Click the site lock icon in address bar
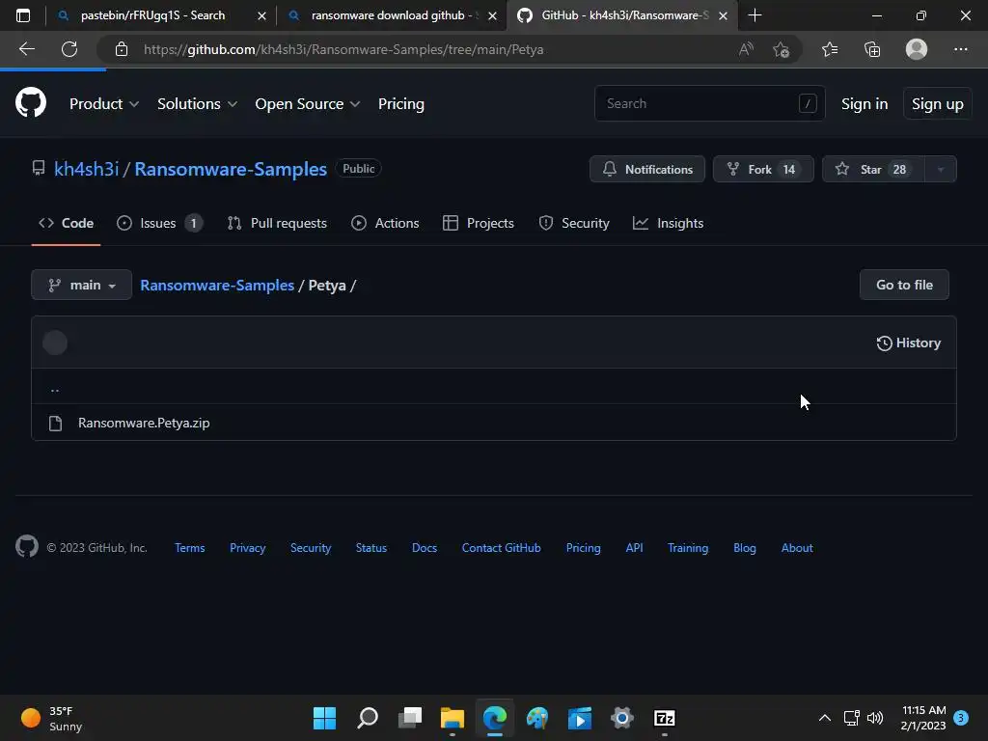Screen dimensions: 988x741 pyautogui.click(x=122, y=49)
